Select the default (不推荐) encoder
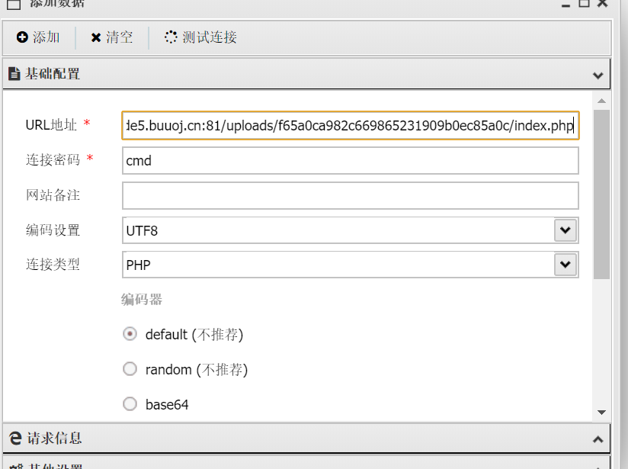Screen dimensions: 628x469 point(130,334)
